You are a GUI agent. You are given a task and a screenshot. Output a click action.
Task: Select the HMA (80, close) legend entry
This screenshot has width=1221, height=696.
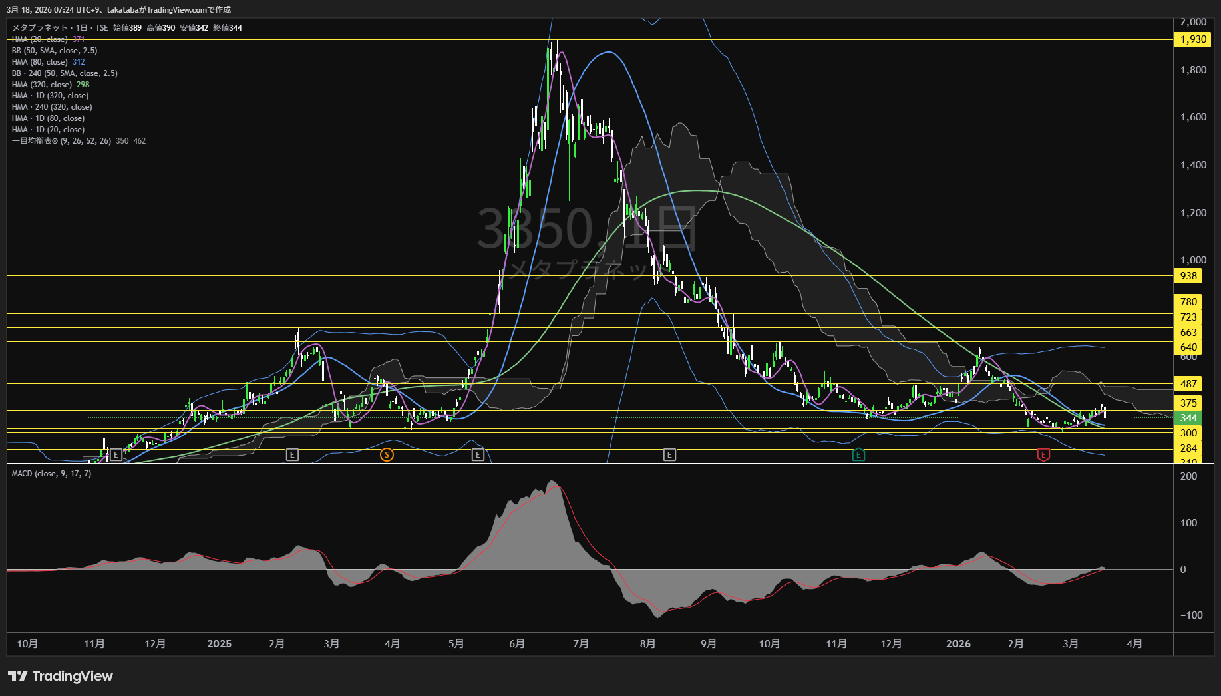40,62
